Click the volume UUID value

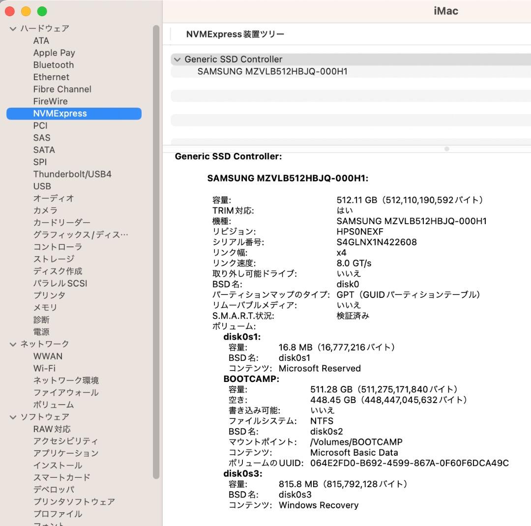coord(410,463)
